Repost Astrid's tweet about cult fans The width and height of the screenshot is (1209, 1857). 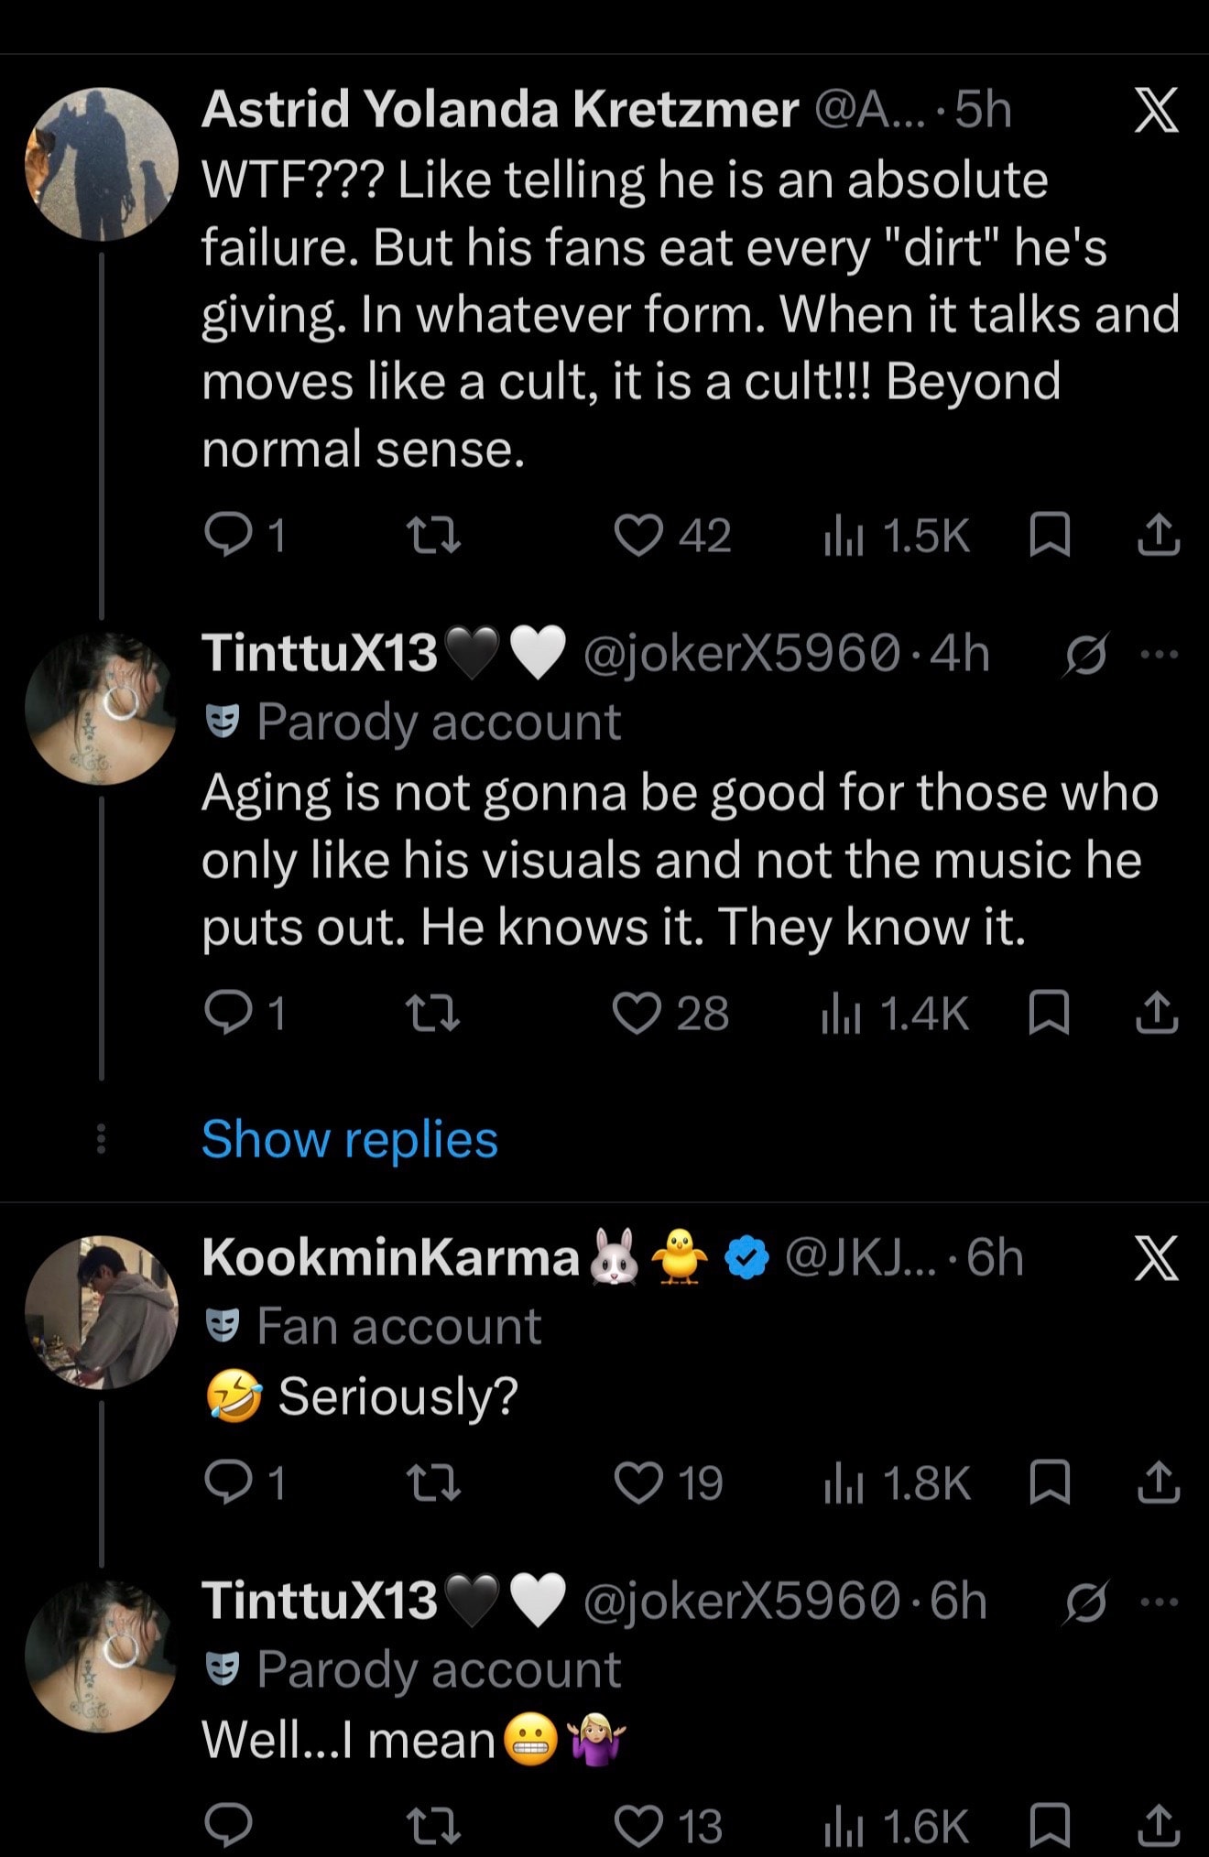[433, 536]
